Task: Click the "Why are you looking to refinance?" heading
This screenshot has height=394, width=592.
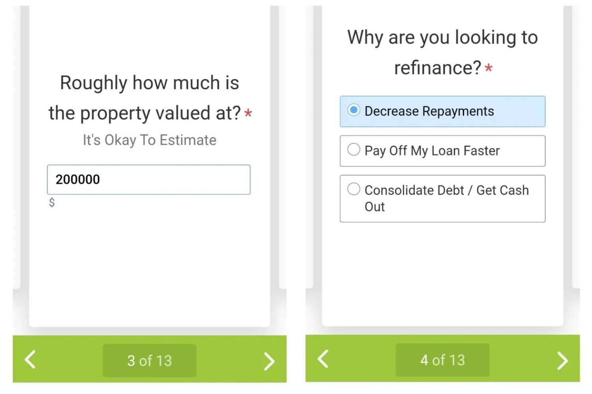Action: tap(442, 52)
